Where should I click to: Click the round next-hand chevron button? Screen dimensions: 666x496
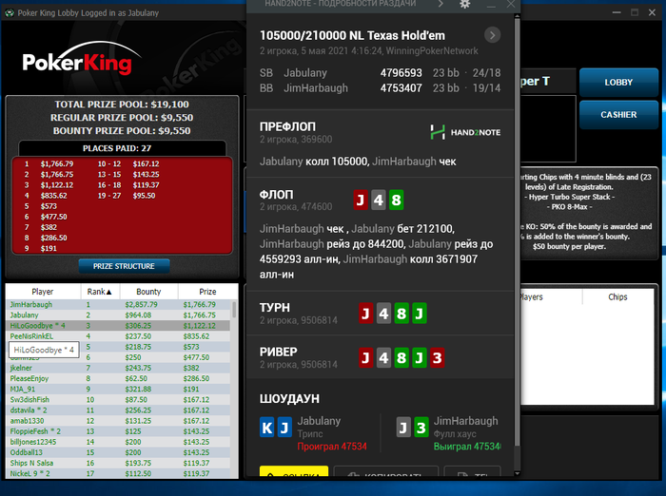[x=492, y=35]
